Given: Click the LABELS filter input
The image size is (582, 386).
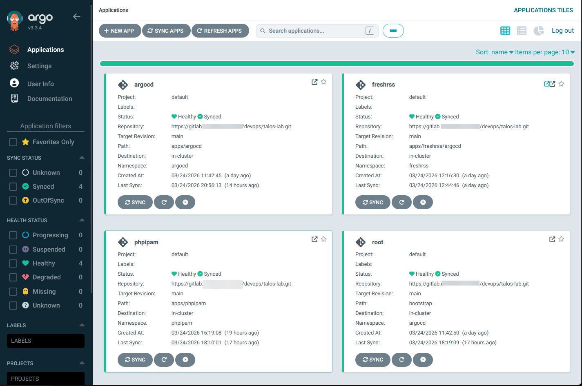Looking at the screenshot, I should [x=46, y=341].
